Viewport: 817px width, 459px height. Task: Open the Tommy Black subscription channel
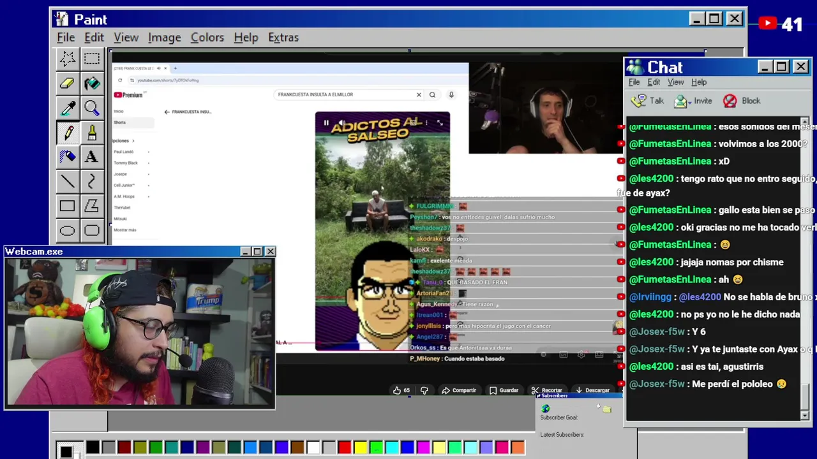[x=126, y=163]
